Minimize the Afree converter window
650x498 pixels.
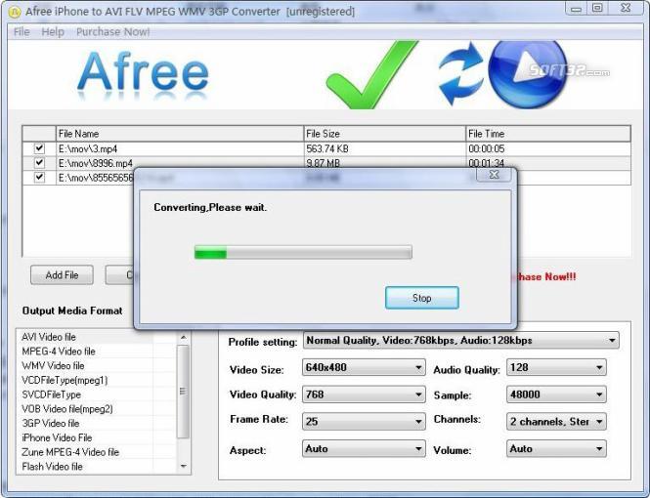tap(577, 8)
